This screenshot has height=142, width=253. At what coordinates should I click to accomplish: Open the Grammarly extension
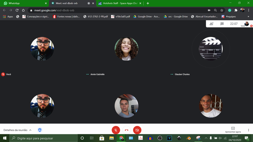click(x=230, y=10)
